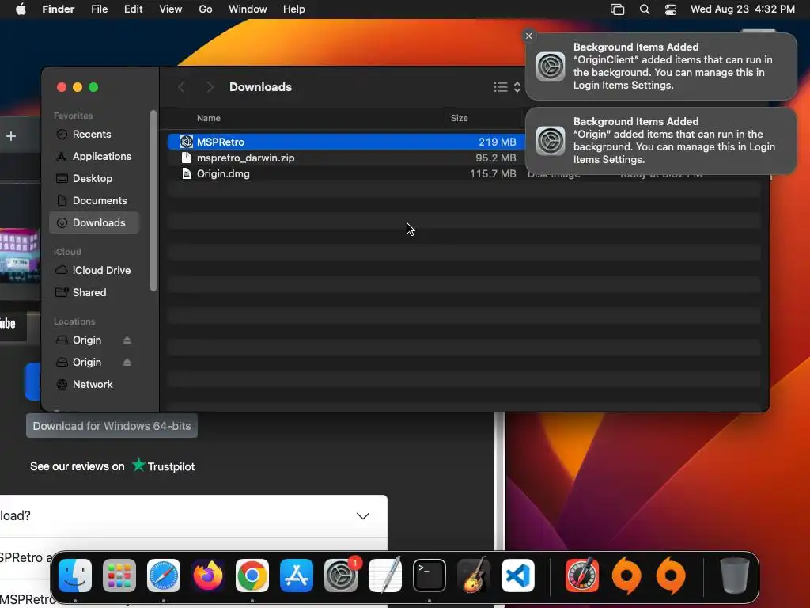Launch Google Chrome from the Dock

pyautogui.click(x=252, y=576)
